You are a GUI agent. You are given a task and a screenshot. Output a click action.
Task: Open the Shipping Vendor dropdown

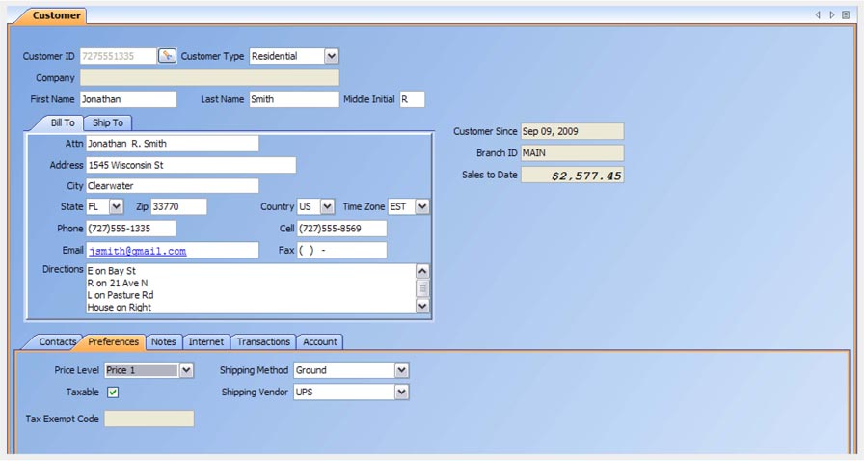(402, 393)
